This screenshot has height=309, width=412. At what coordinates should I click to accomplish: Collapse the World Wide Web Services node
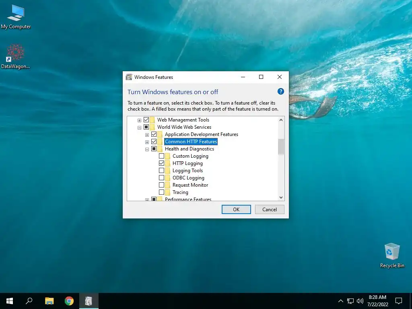140,128
